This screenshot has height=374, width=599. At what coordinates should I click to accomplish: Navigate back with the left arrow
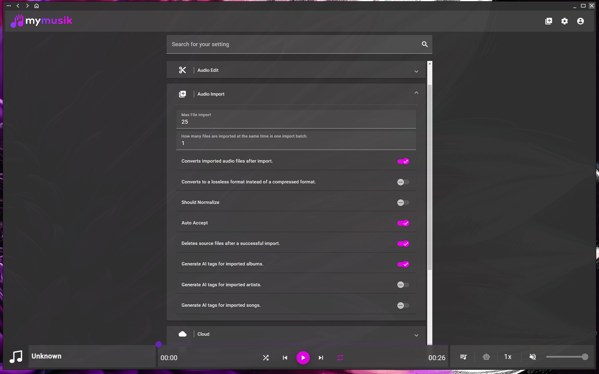(18, 6)
